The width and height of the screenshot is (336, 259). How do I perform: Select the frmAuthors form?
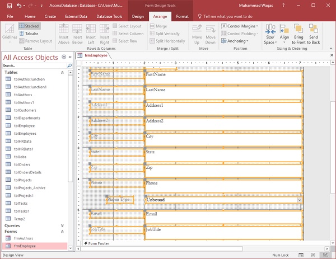24,238
